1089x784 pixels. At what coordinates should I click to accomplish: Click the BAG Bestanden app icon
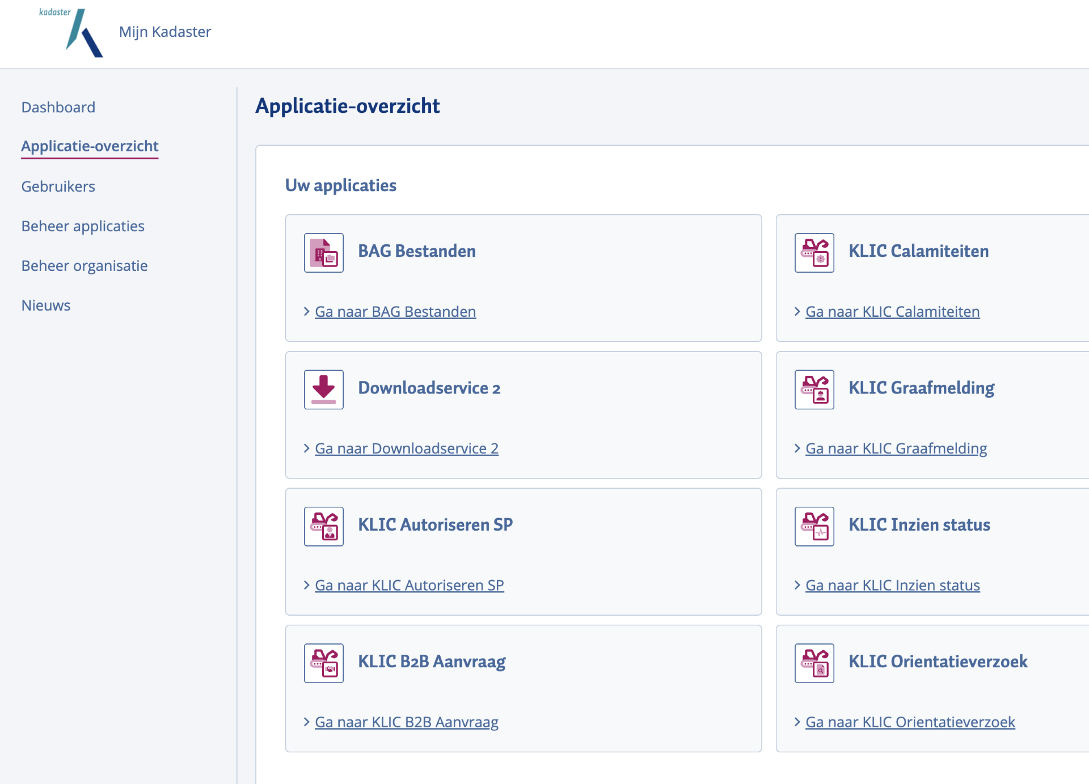point(324,253)
